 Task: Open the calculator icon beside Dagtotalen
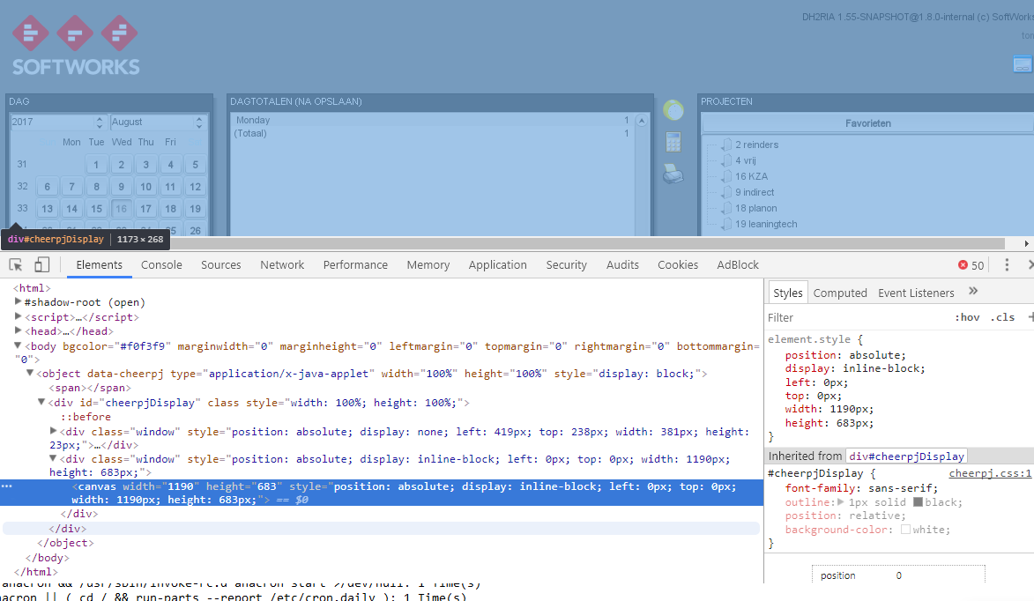pos(673,142)
